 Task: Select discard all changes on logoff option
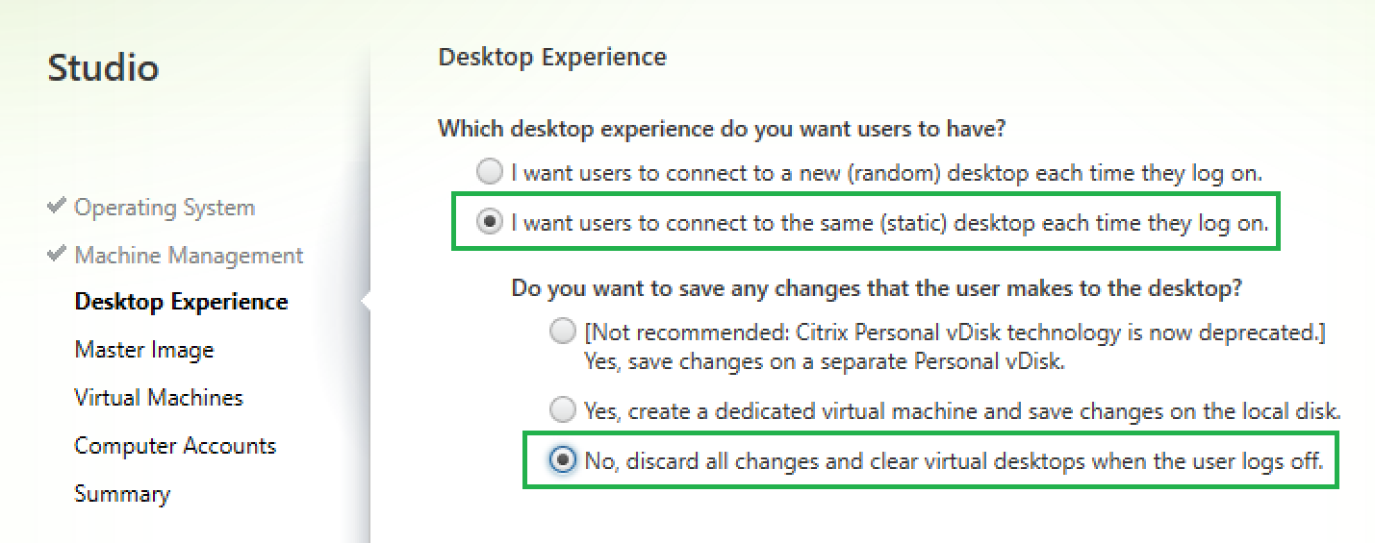561,461
